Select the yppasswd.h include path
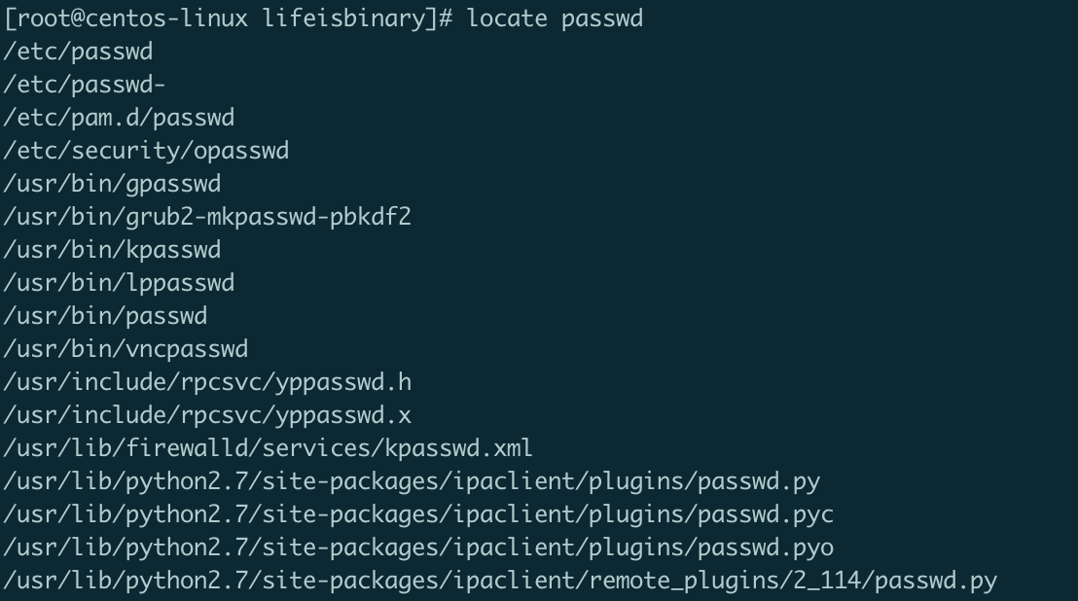Image resolution: width=1078 pixels, height=601 pixels. 207,382
